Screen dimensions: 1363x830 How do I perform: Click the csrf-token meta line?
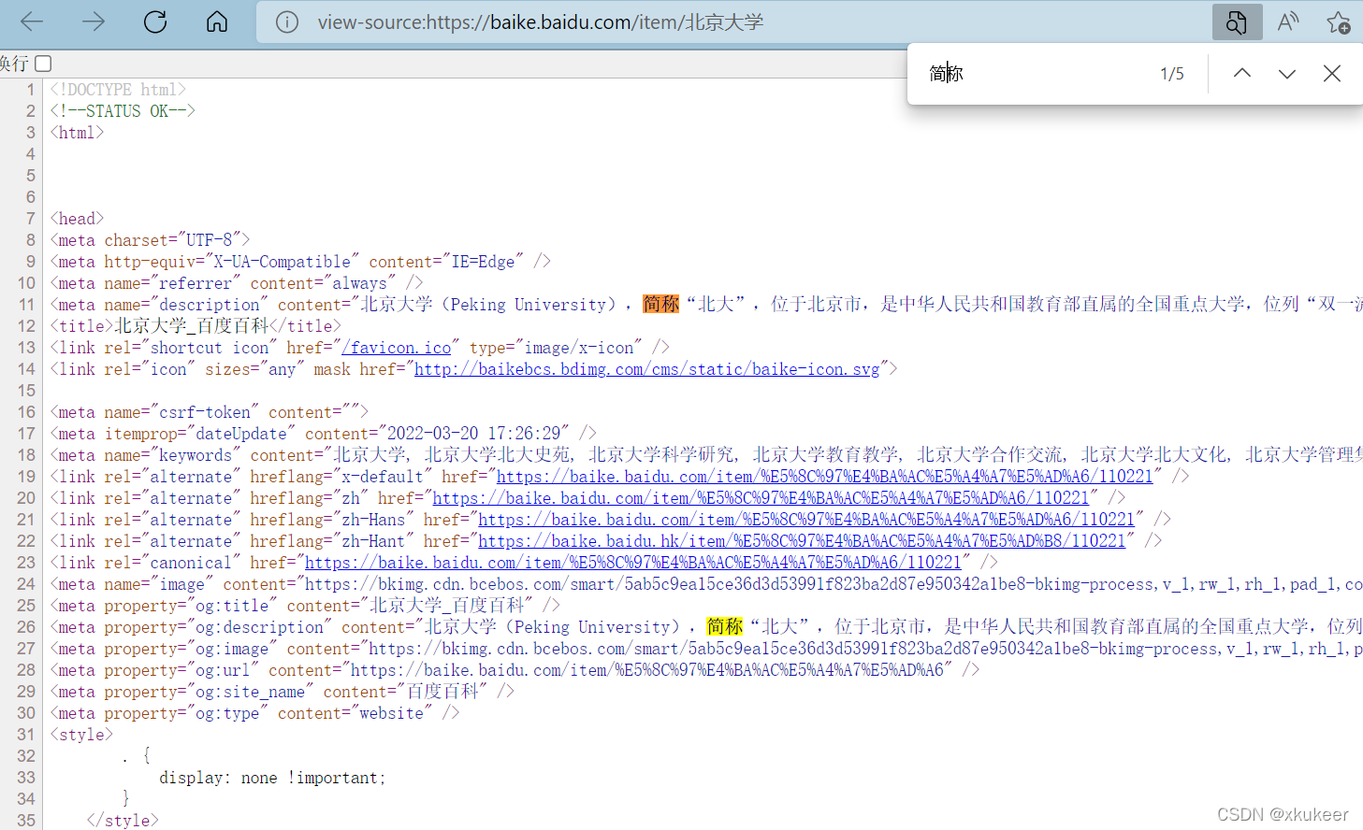coord(210,412)
